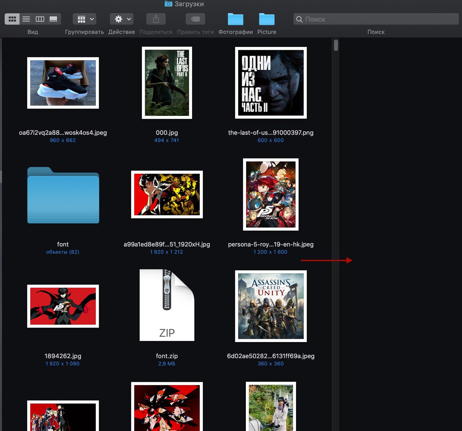This screenshot has width=462, height=431.
Task: Click the 6d02ae50282...6131ff69a.jpeg file name
Action: click(x=271, y=356)
